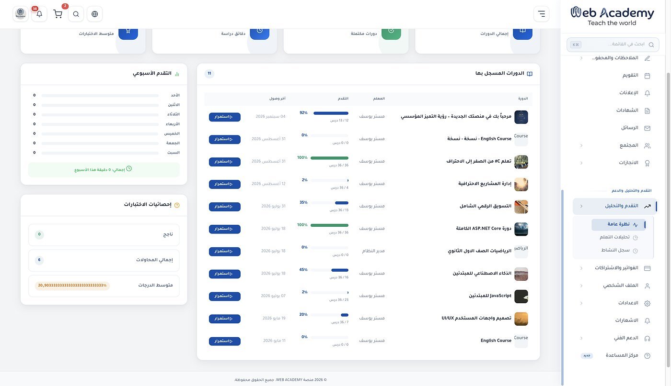Open the language globe icon
Screen dimensions: 671x386
(x=94, y=14)
